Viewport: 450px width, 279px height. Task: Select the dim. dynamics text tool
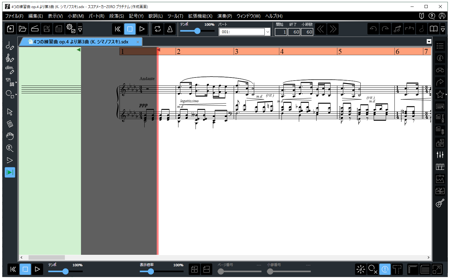click(x=10, y=70)
